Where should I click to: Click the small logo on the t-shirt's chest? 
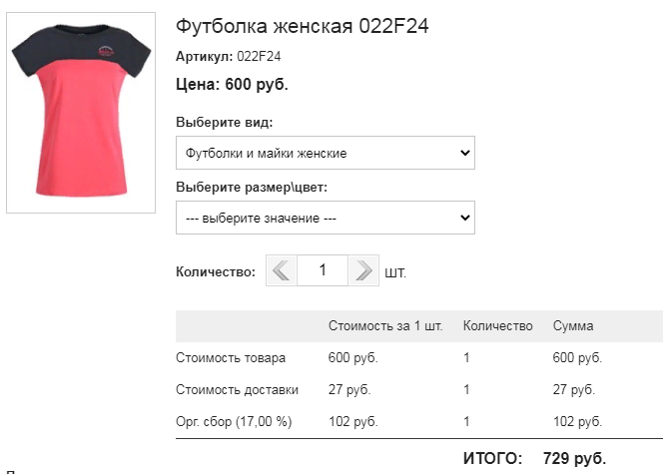pos(106,52)
